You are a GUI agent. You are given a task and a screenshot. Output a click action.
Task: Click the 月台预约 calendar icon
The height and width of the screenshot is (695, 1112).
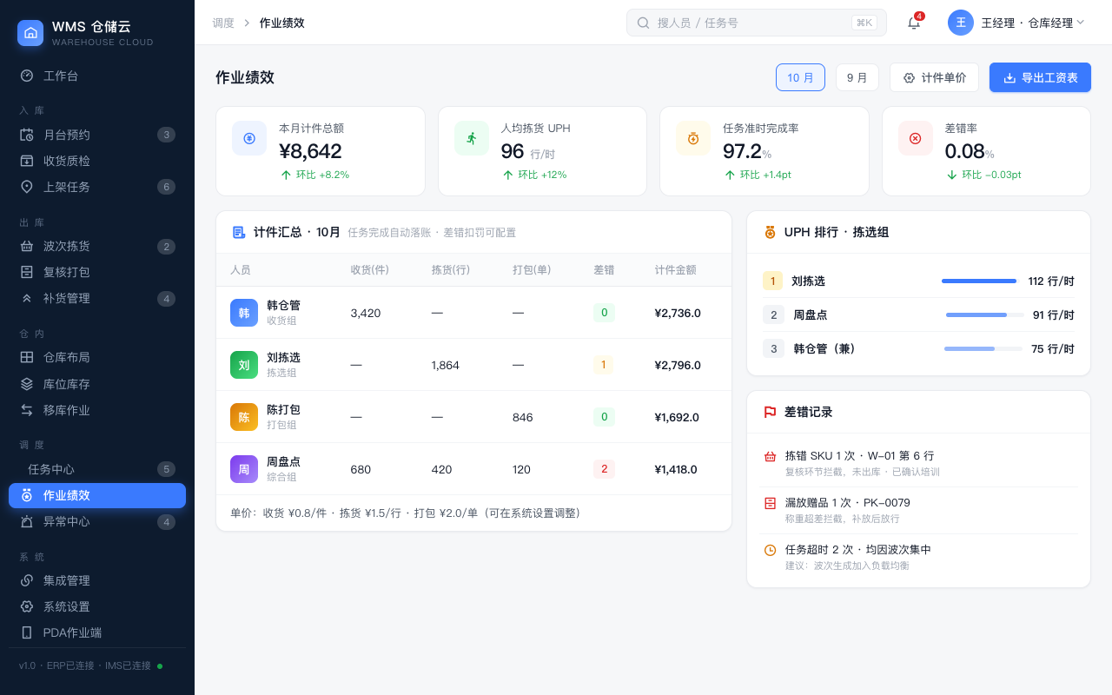click(x=27, y=135)
